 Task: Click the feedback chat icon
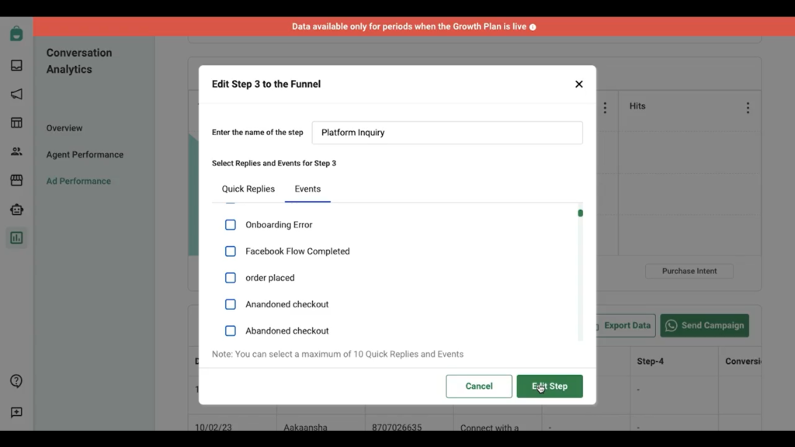coord(17,413)
